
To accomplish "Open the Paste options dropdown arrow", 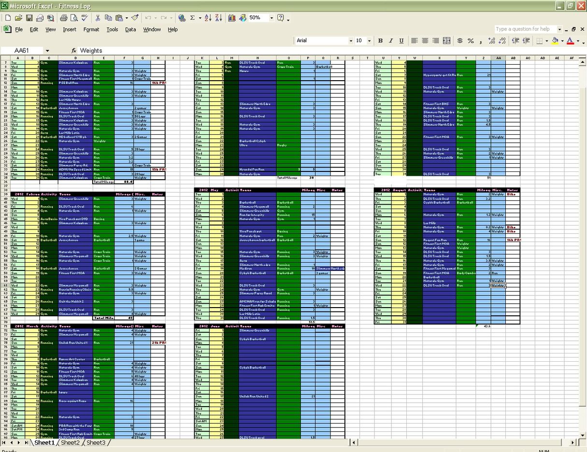I will [x=127, y=18].
